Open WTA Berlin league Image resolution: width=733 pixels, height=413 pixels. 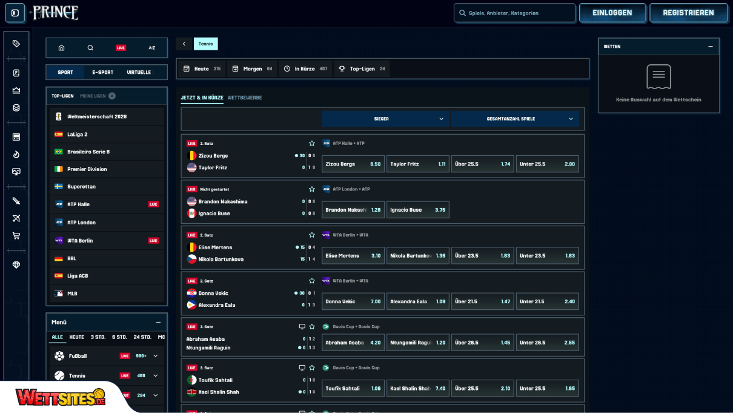(x=107, y=240)
